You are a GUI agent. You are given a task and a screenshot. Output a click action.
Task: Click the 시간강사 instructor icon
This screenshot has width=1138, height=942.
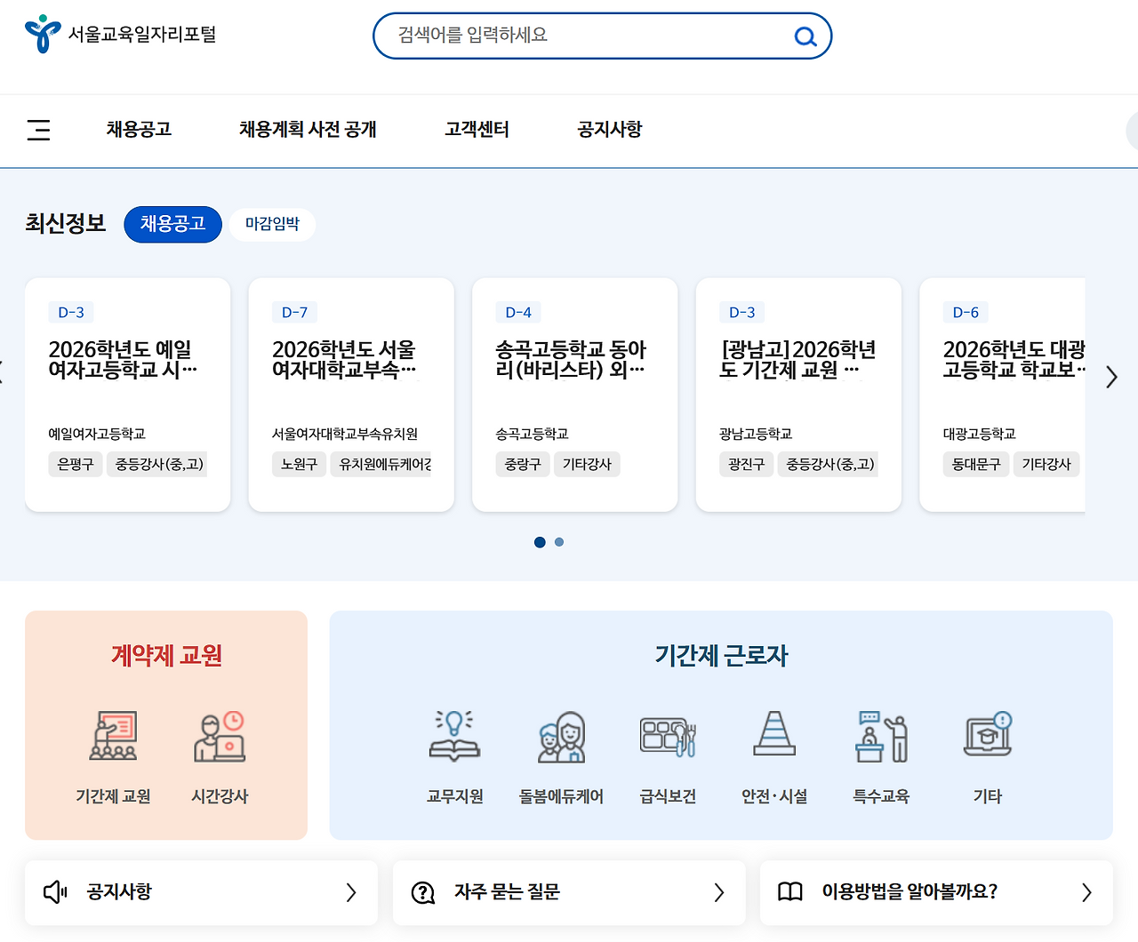[x=220, y=736]
